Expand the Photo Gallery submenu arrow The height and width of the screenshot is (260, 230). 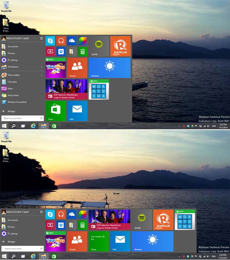pos(42,75)
